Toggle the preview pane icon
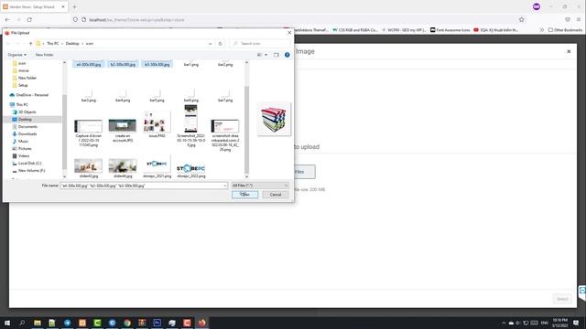586x329 pixels. (277, 55)
